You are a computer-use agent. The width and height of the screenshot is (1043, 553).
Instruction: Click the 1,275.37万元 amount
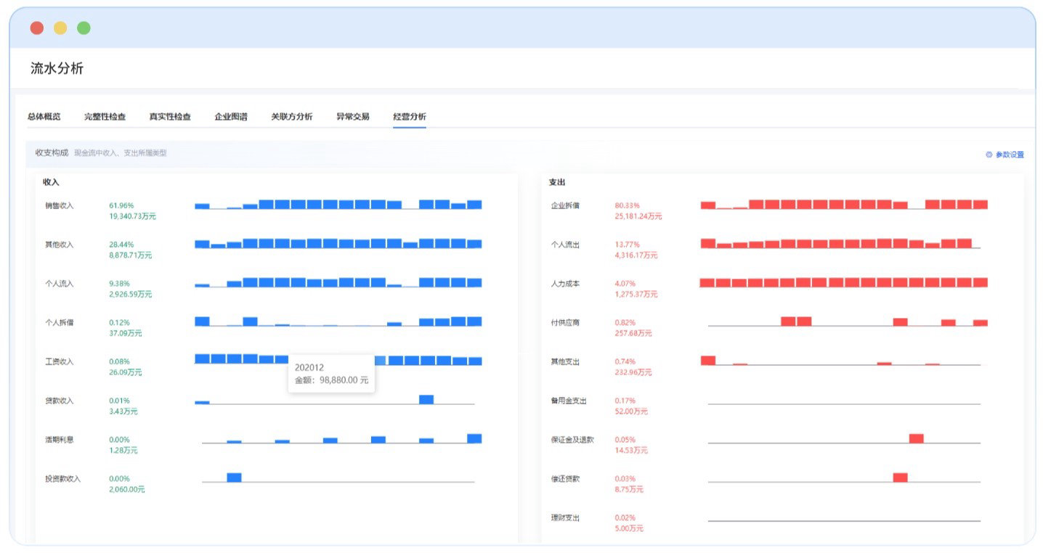pos(637,295)
